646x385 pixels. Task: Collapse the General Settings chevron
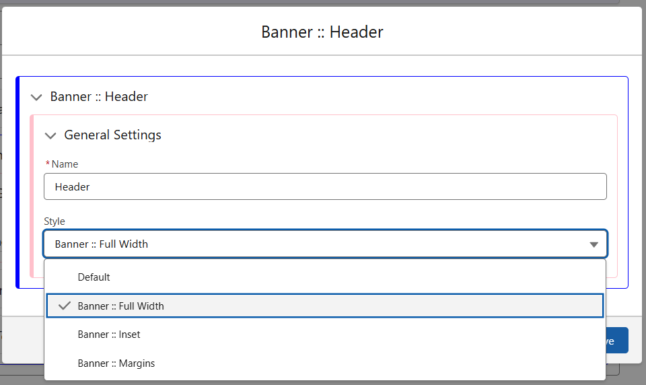[x=50, y=135]
